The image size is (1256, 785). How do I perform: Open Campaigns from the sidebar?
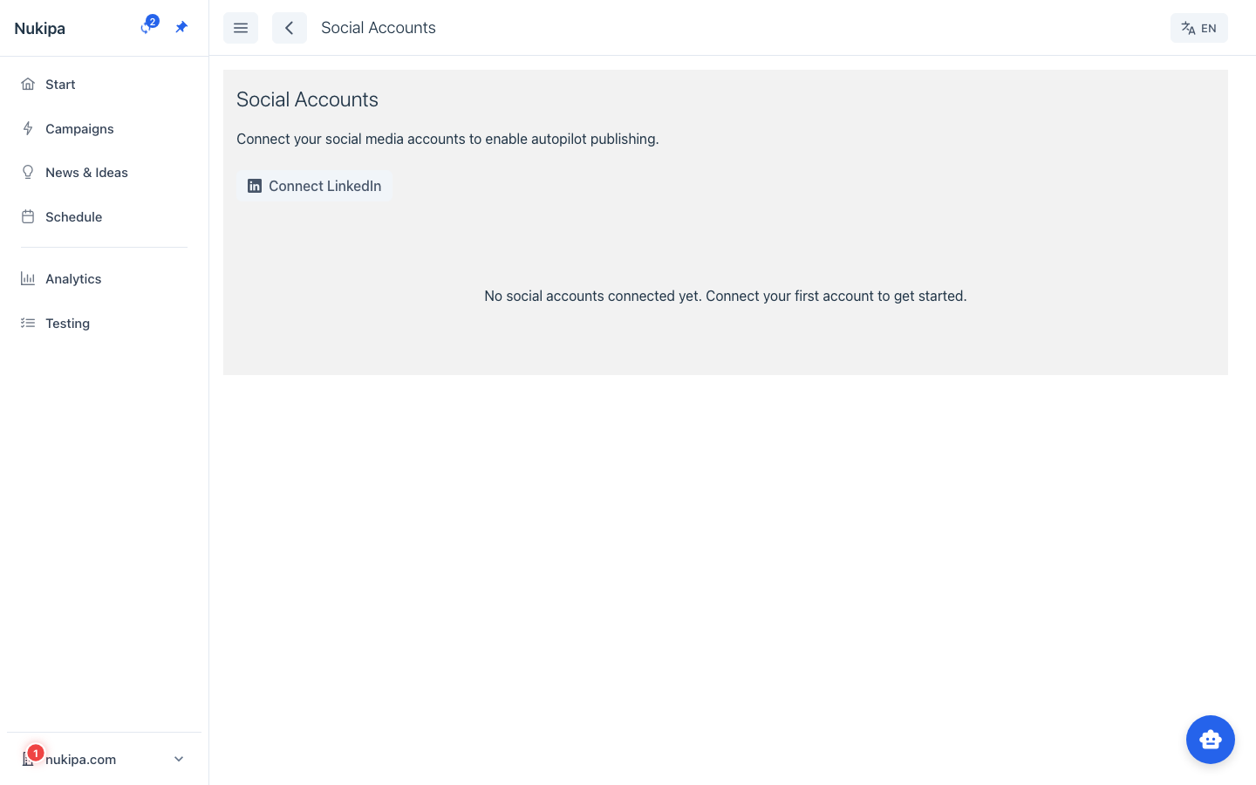tap(79, 128)
